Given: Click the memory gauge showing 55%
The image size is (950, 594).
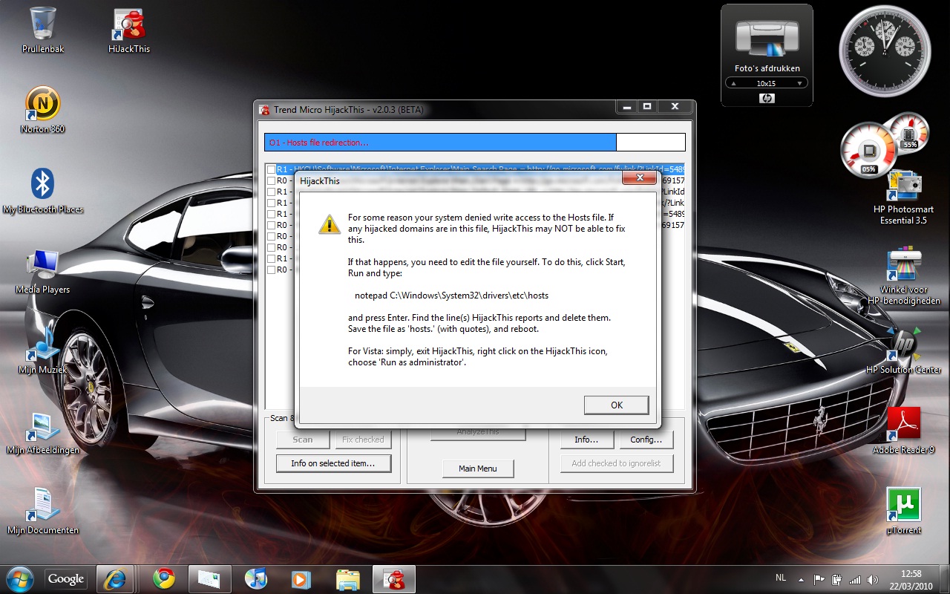Looking at the screenshot, I should coord(908,132).
